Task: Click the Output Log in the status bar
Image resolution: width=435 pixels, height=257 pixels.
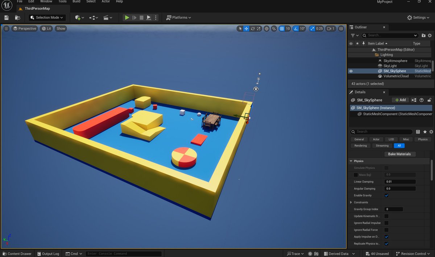Action: pos(48,254)
